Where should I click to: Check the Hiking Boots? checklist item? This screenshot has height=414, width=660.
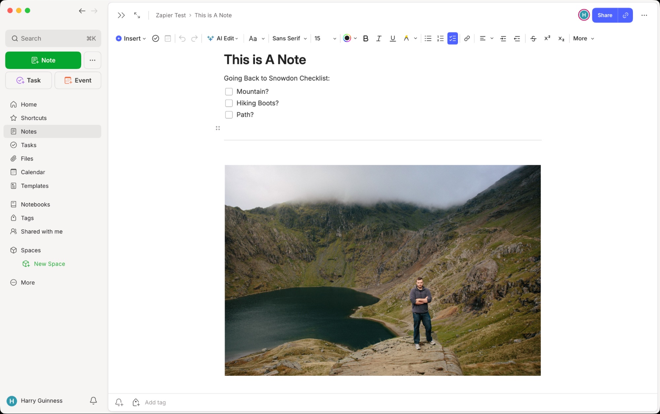pos(229,103)
